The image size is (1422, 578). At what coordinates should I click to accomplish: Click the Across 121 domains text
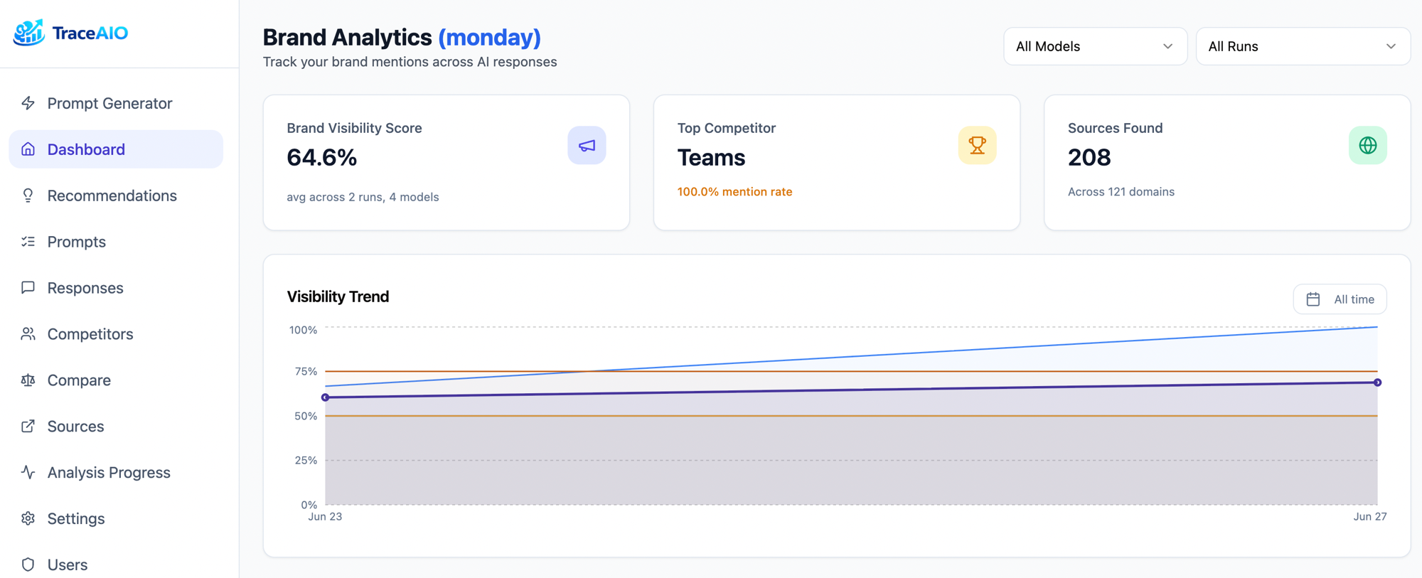1121,191
